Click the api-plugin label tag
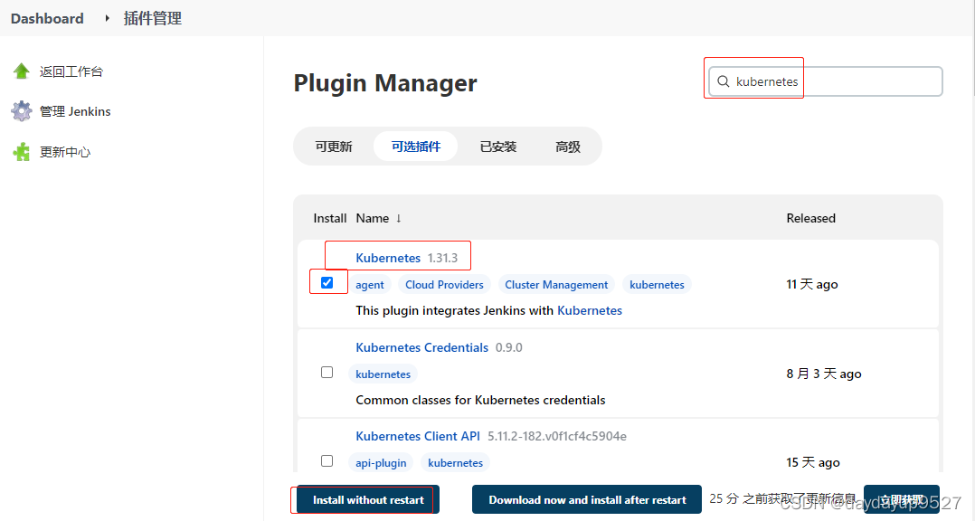 coord(381,463)
